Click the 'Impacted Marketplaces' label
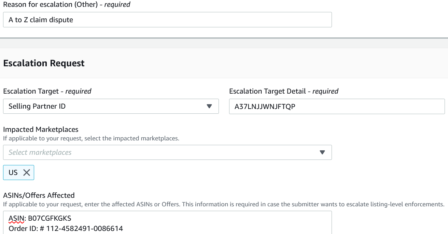The width and height of the screenshot is (448, 234). pos(41,129)
